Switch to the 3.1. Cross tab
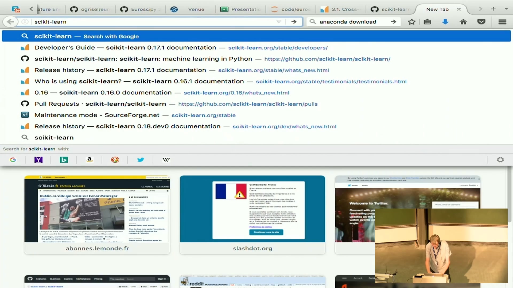The width and height of the screenshot is (513, 288). point(341,9)
